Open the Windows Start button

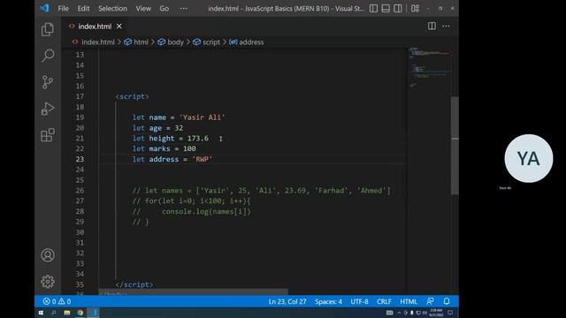41,313
